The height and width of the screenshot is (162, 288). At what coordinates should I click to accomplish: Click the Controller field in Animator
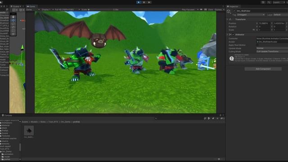[272, 38]
